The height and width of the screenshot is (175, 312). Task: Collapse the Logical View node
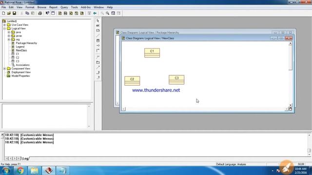click(x=4, y=29)
